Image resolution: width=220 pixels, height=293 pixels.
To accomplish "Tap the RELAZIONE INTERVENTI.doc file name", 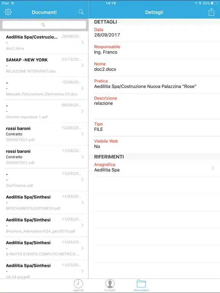I will click(x=31, y=71).
